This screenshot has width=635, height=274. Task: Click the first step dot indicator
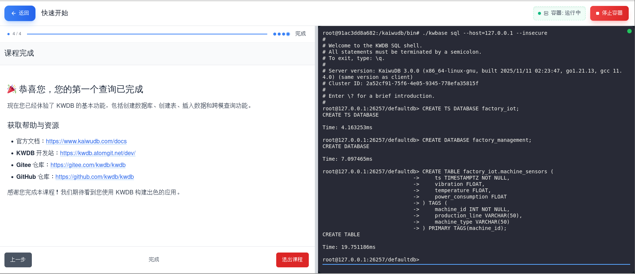[x=275, y=34]
